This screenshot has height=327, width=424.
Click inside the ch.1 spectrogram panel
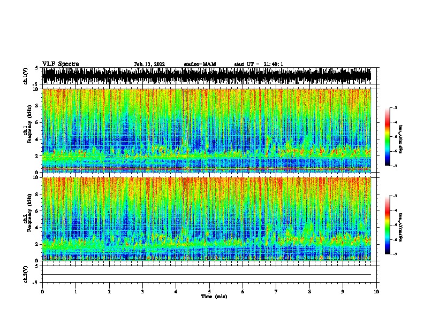click(x=207, y=130)
